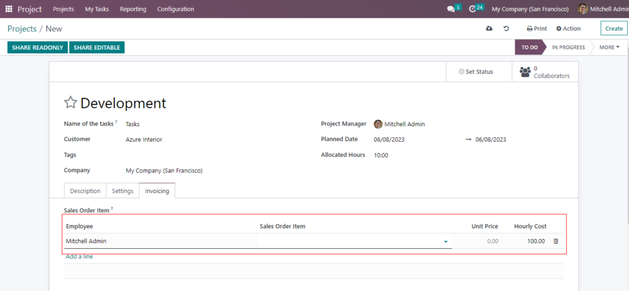Open the Action dropdown menu
The image size is (629, 291).
[568, 29]
